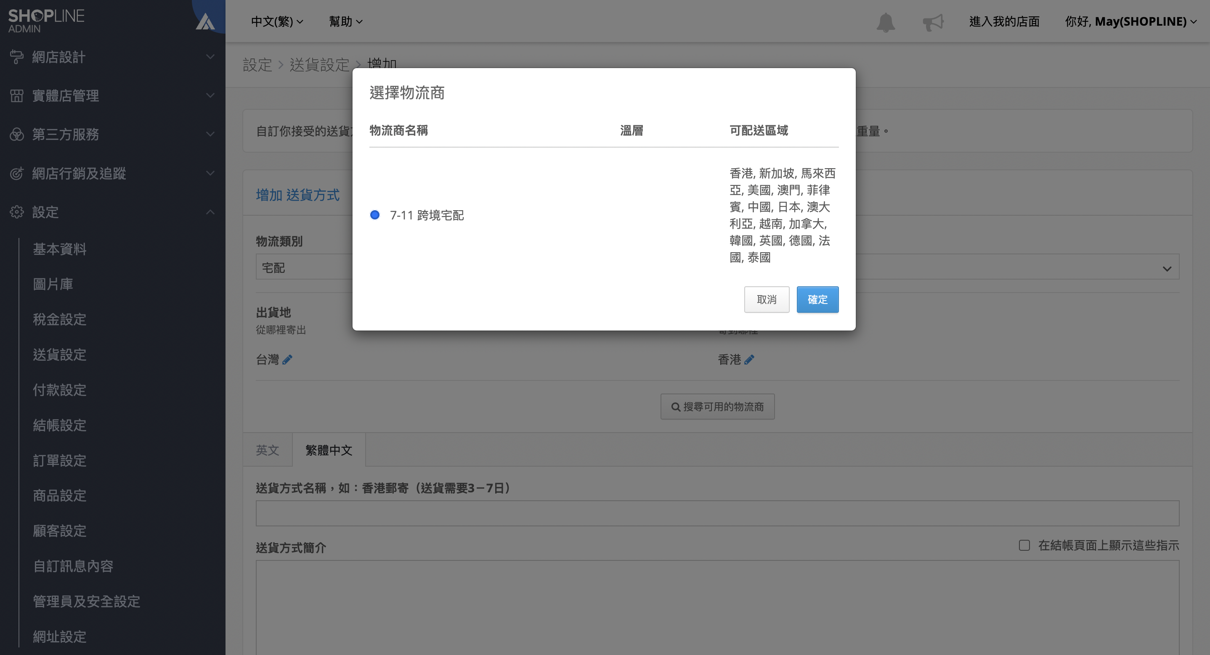This screenshot has height=655, width=1210.
Task: Click the SHOPLINE Admin logo
Action: point(46,21)
